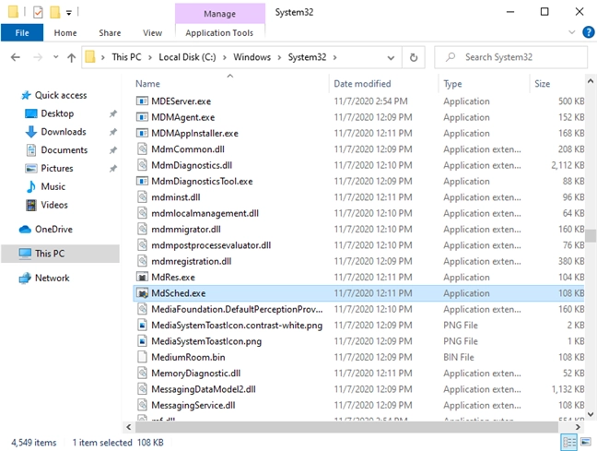Image resolution: width=597 pixels, height=451 pixels.
Task: Click the Properties quick access toolbar icon
Action: [x=38, y=12]
